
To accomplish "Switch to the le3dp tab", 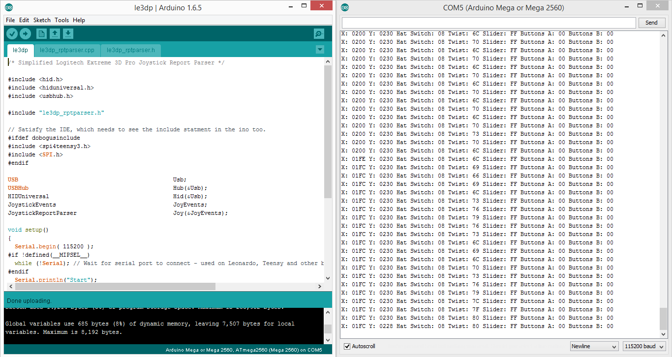I will pos(21,50).
